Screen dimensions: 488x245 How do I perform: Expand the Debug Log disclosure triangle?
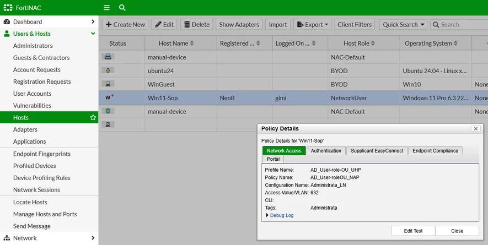coord(267,215)
